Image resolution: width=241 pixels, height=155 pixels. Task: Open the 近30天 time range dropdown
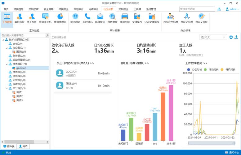coord(213,37)
